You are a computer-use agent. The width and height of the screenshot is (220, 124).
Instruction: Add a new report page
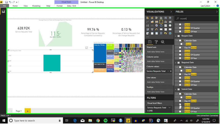tap(28, 111)
